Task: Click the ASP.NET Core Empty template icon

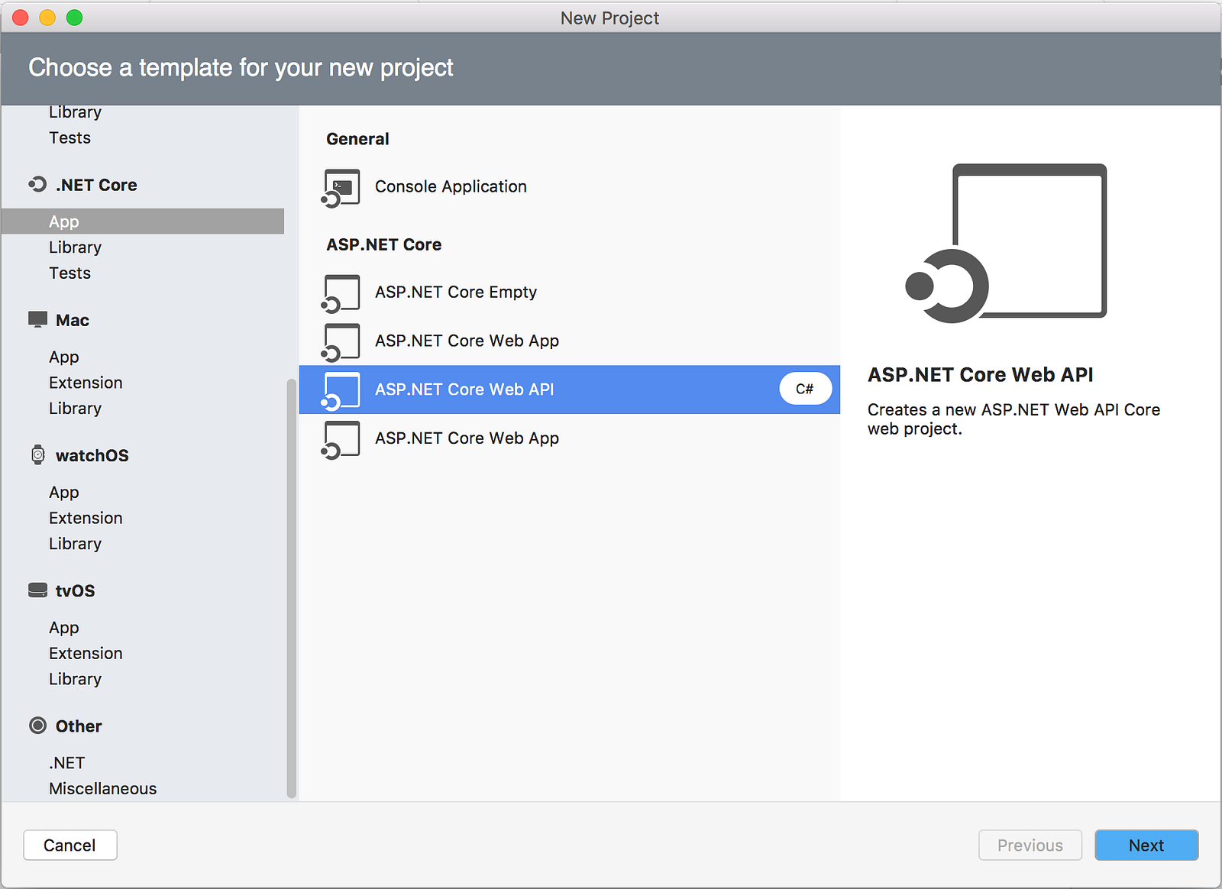Action: pos(341,293)
